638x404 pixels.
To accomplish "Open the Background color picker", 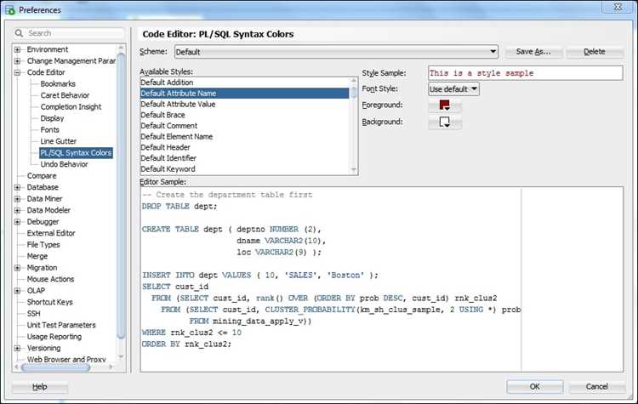I will click(x=444, y=122).
